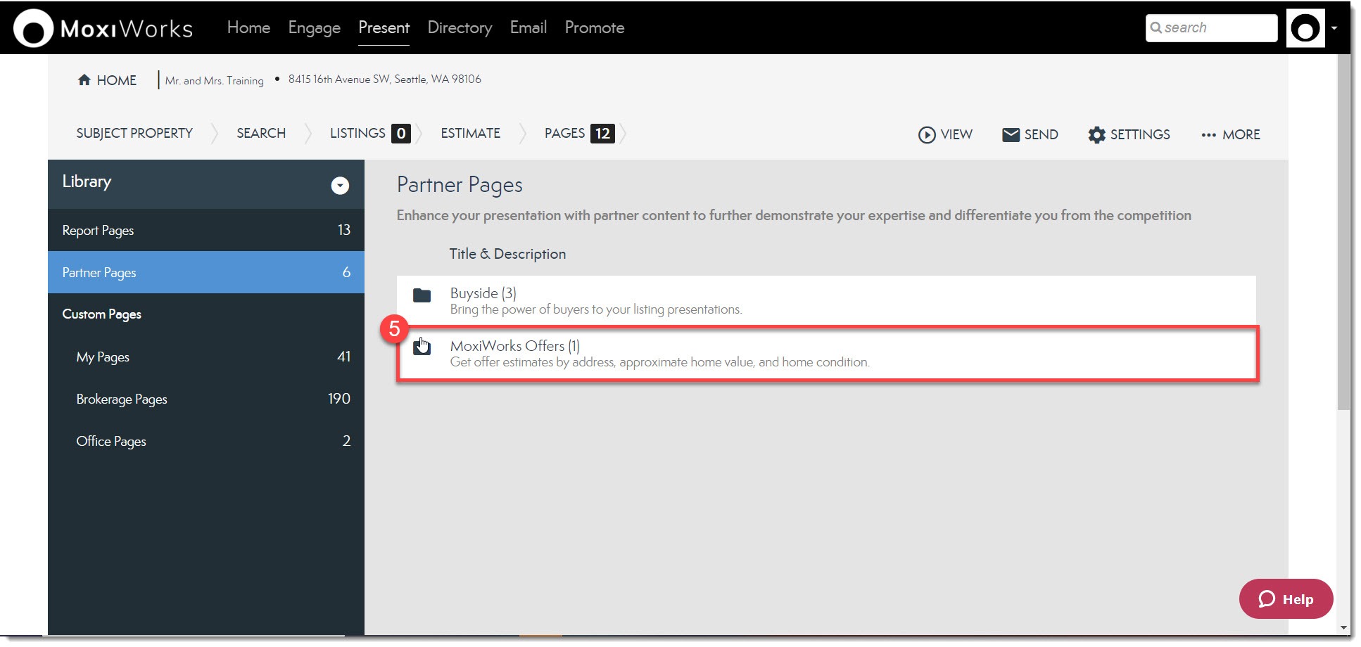1361x647 pixels.
Task: Open the Pages step with 12 badge
Action: coord(578,134)
